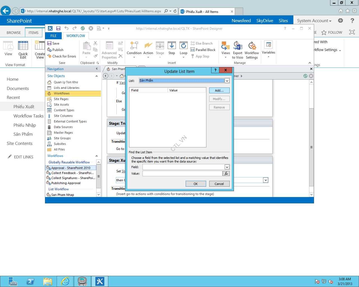Open Approval - SharePoint 2010 workflow

click(71, 168)
